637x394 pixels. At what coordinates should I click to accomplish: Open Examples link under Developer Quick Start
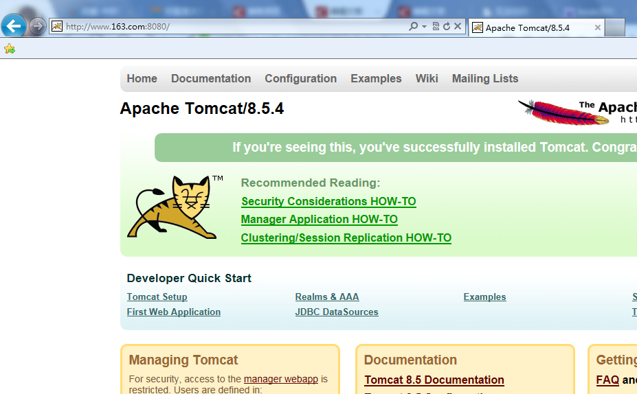point(484,297)
